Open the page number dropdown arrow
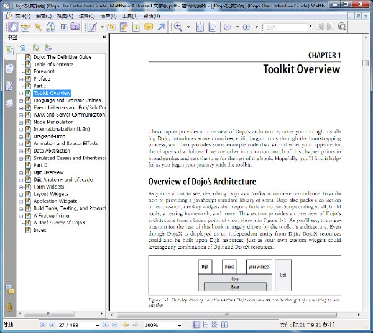373x333 pixels. pos(98,325)
